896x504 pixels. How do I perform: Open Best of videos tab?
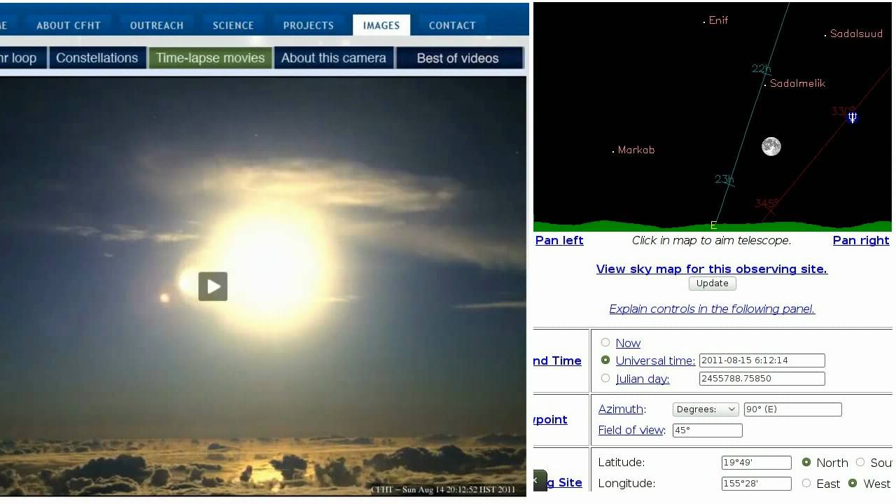(x=459, y=58)
